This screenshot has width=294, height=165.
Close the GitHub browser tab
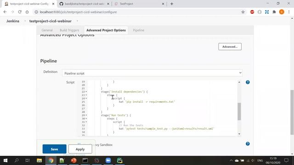pos(108,4)
